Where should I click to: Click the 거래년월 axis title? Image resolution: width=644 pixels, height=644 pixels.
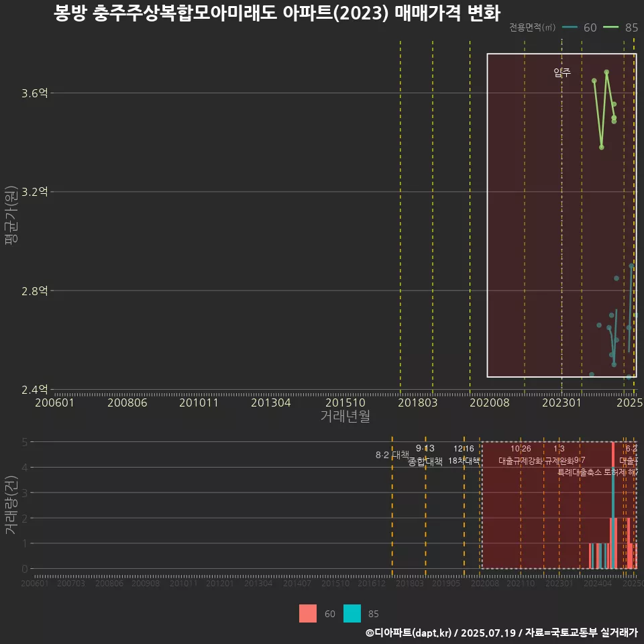point(345,416)
